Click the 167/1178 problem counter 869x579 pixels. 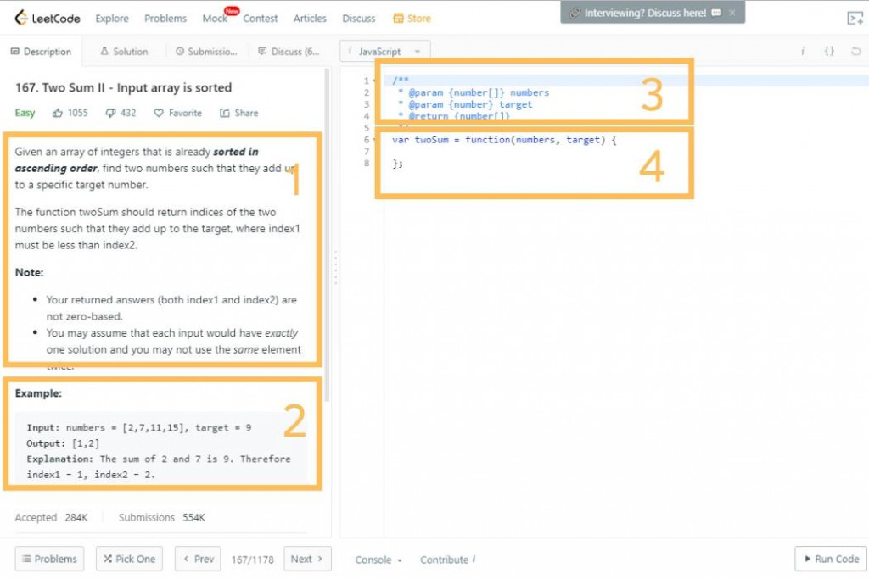click(x=253, y=560)
